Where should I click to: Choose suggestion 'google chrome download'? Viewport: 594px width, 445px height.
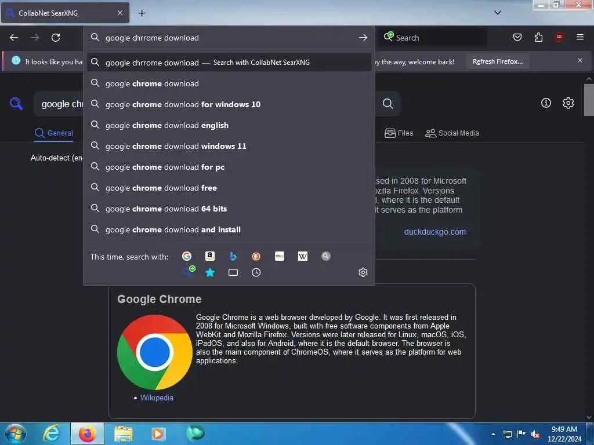pyautogui.click(x=229, y=83)
